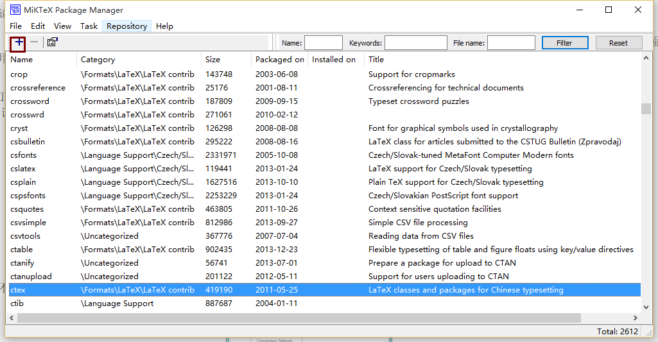
Task: Open the Repository menu
Action: (126, 26)
